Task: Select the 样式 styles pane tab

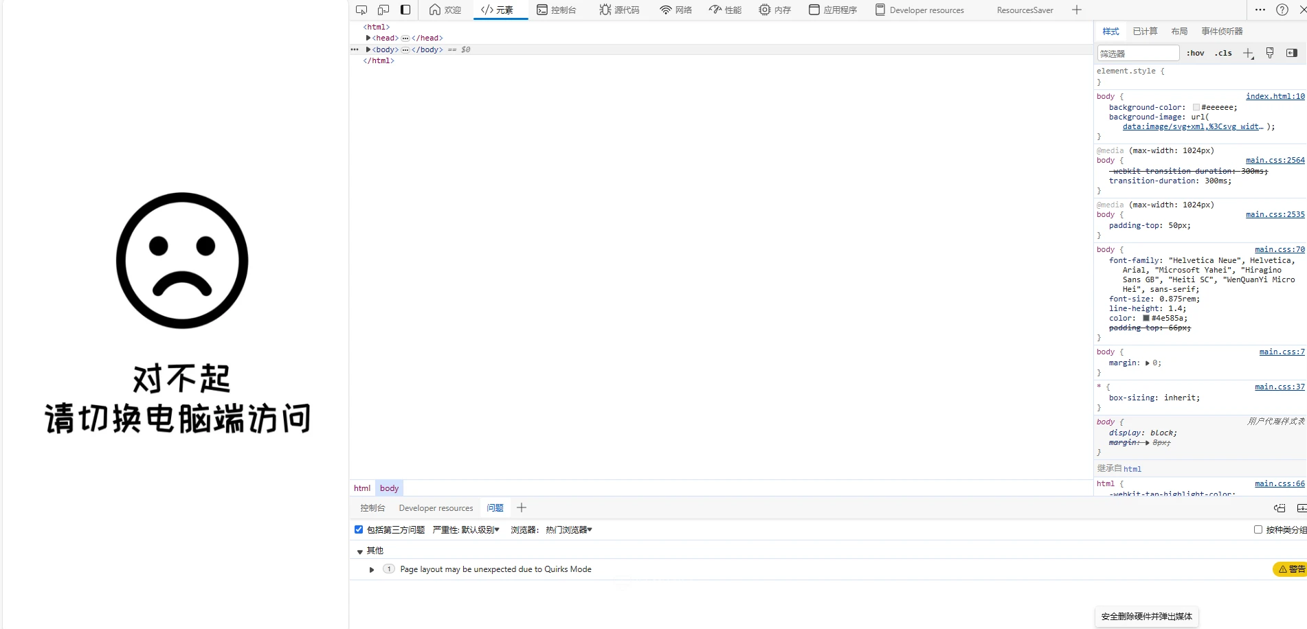Action: click(x=1110, y=31)
